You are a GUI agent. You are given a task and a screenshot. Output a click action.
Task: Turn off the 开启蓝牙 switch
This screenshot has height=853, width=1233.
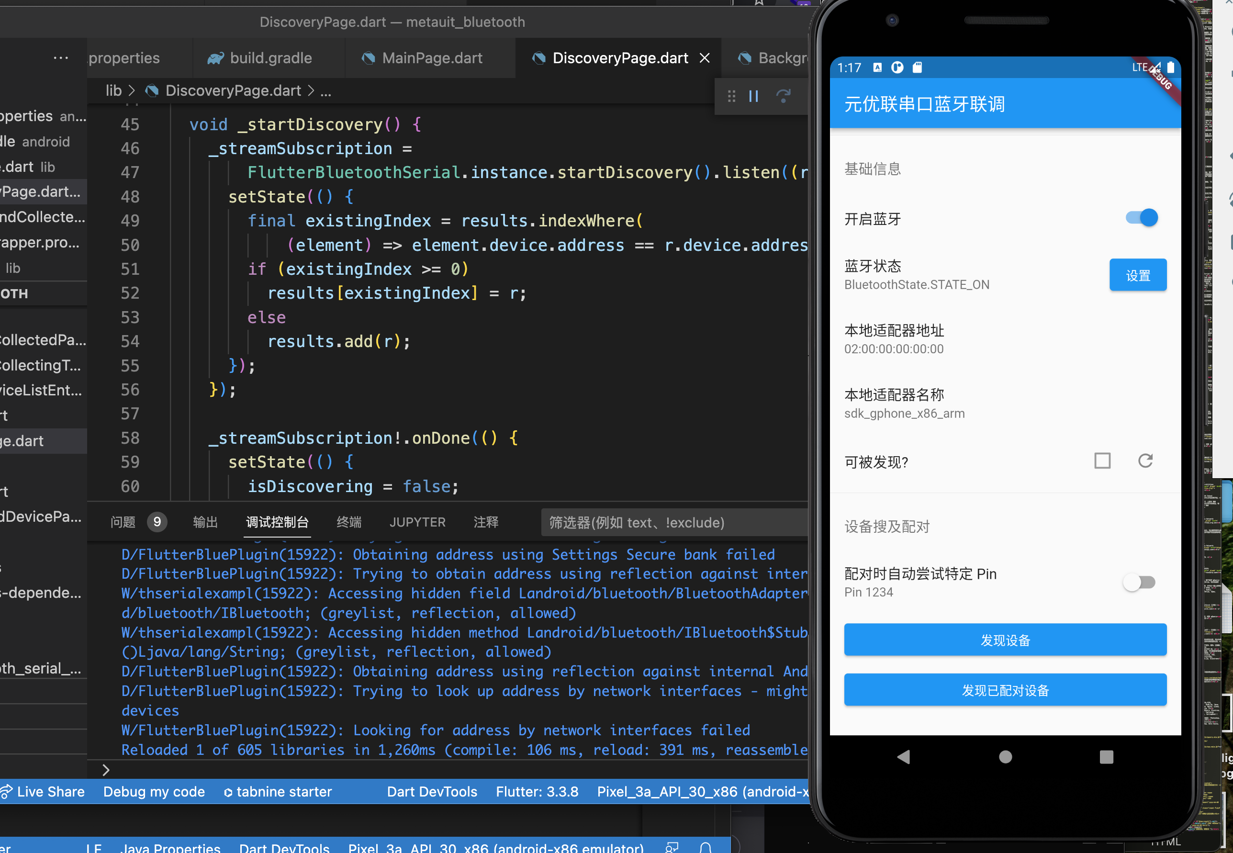[1140, 217]
